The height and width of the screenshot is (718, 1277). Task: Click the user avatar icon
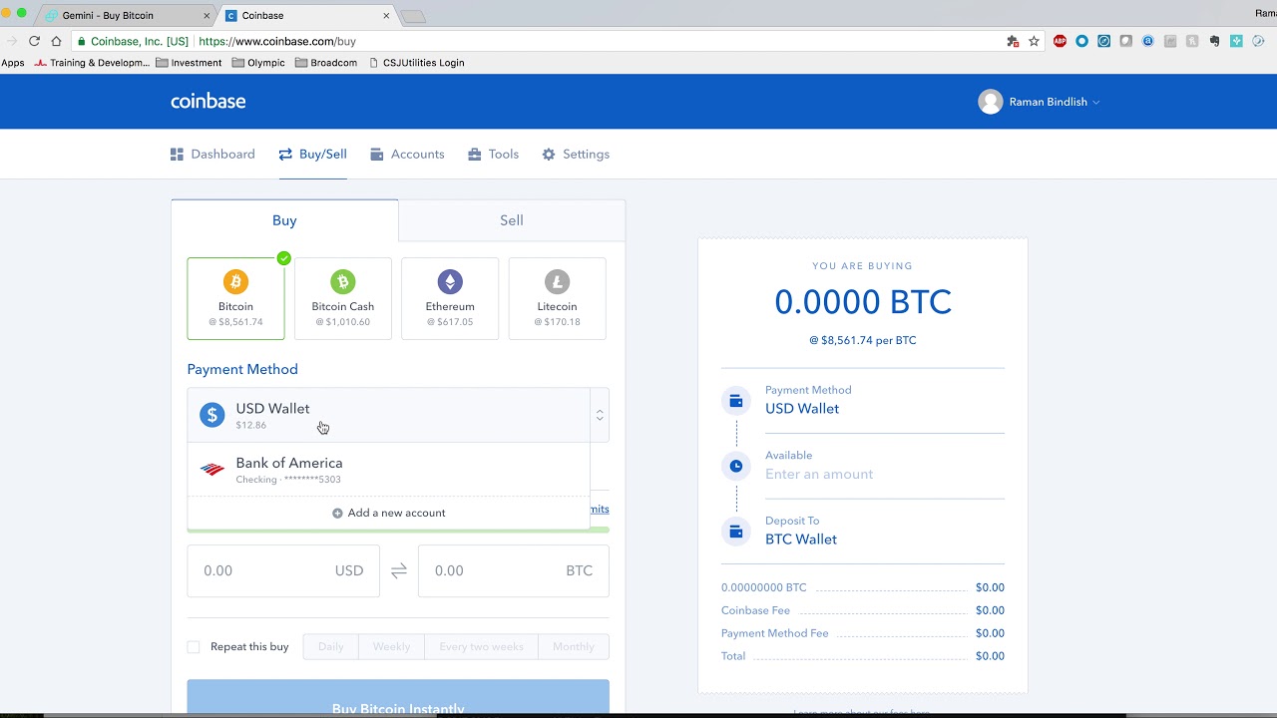(x=990, y=102)
